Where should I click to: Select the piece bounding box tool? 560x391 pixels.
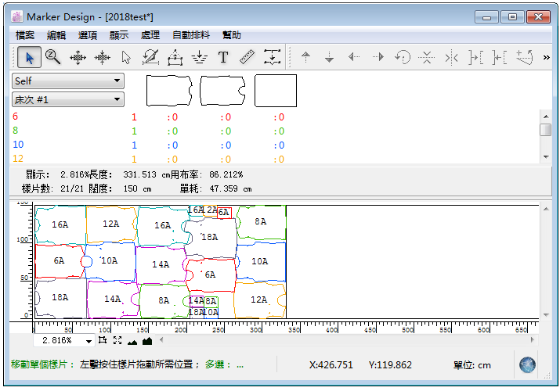click(175, 57)
